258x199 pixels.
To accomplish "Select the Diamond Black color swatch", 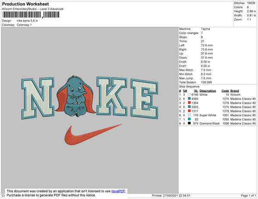I will pyautogui.click(x=189, y=123).
